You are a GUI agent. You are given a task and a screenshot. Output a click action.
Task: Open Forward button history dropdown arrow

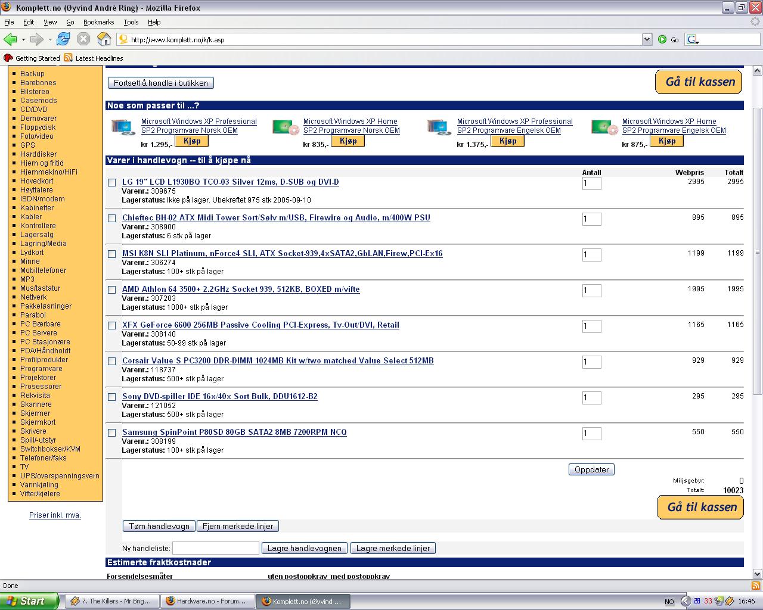tap(50, 39)
